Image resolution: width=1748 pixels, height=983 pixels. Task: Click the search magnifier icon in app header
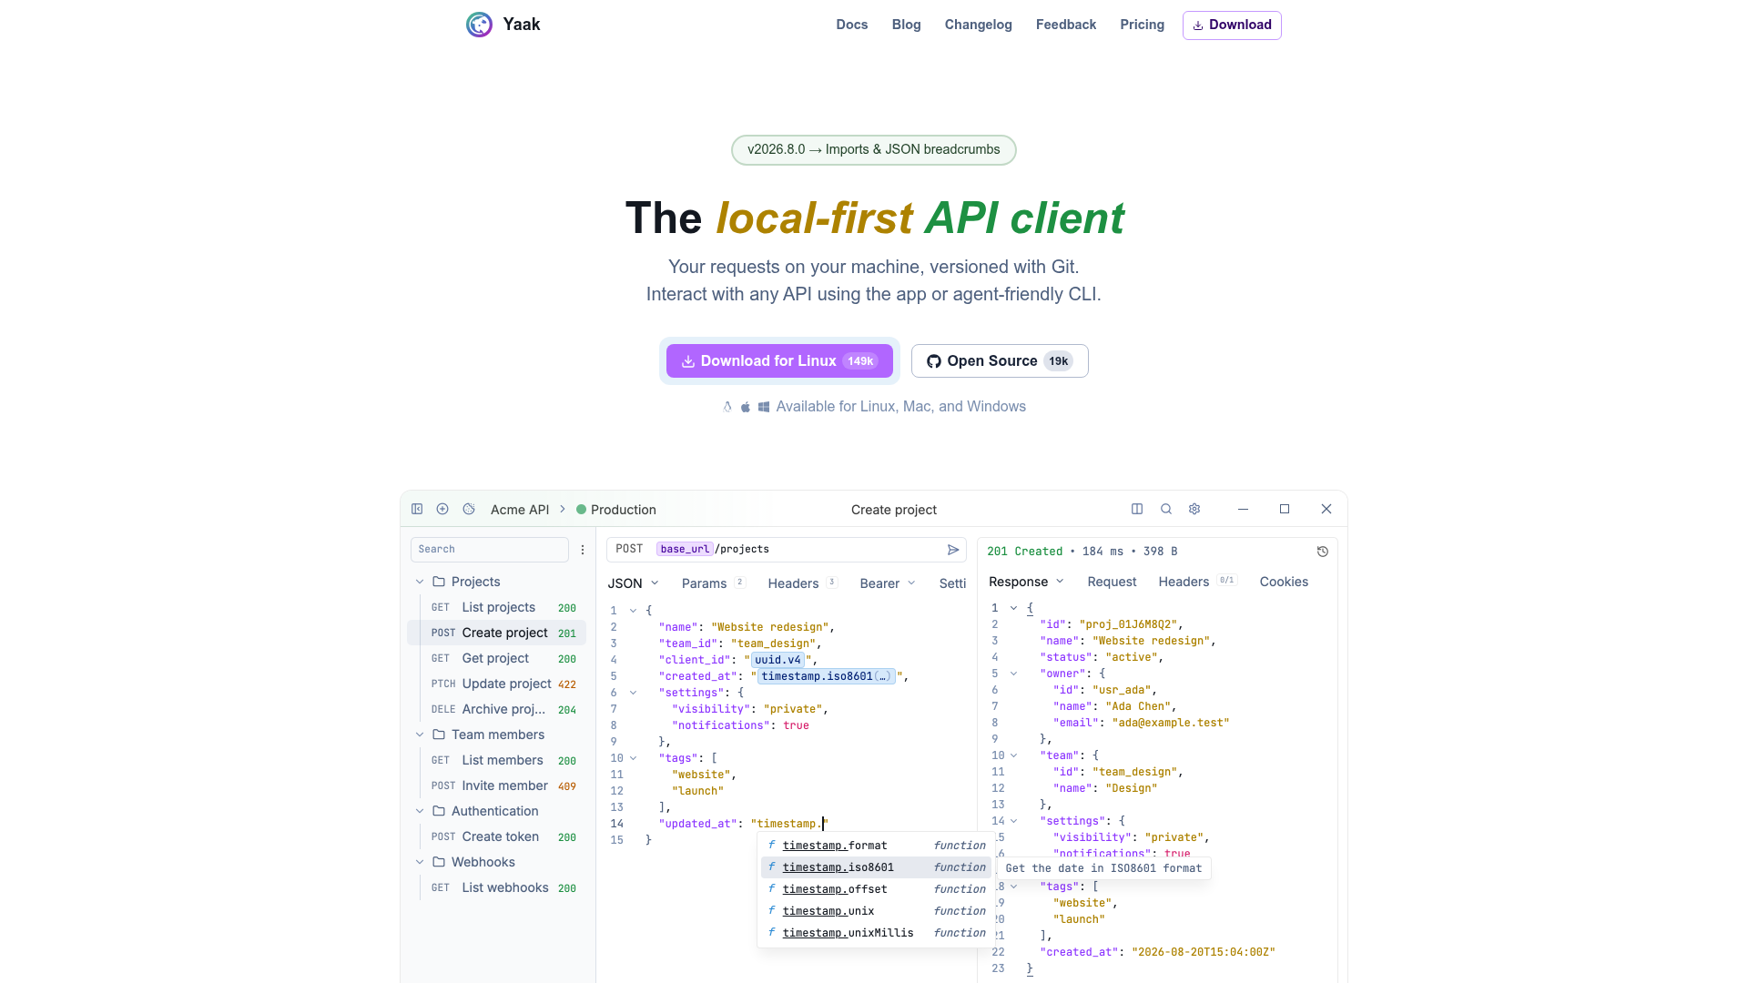[x=1166, y=509]
